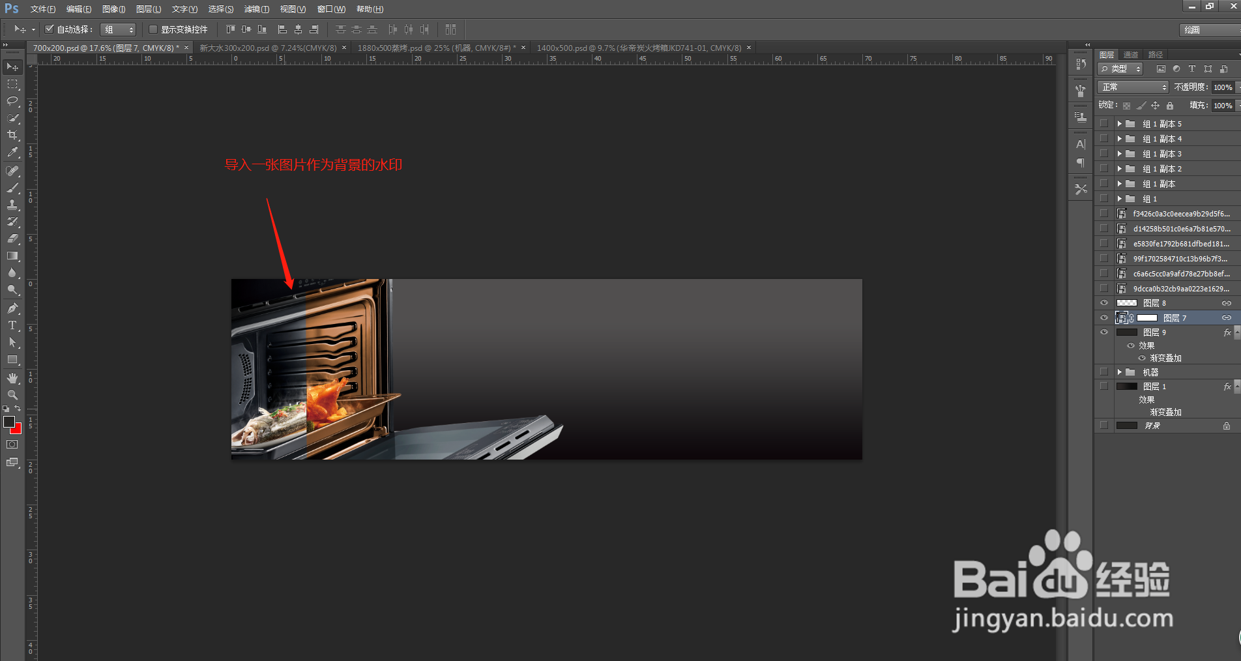Expand group 组 1 副本 2
This screenshot has width=1241, height=661.
click(x=1120, y=169)
